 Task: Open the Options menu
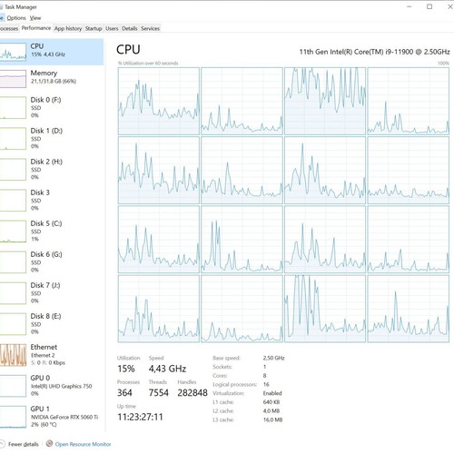[x=16, y=18]
